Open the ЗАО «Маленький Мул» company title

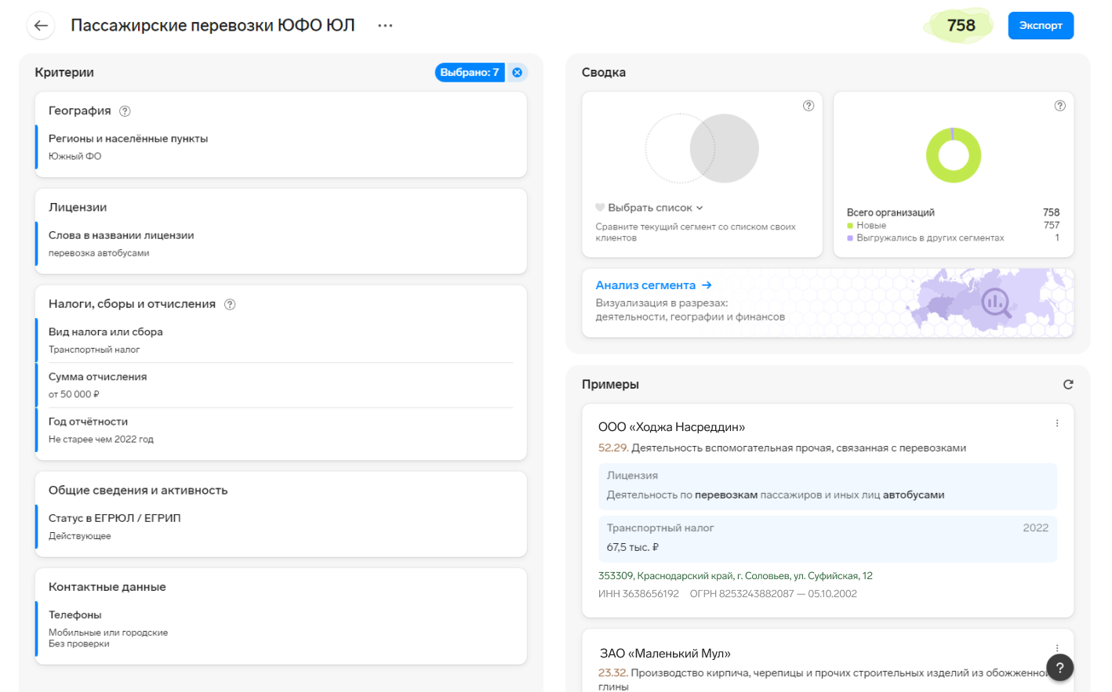(665, 654)
